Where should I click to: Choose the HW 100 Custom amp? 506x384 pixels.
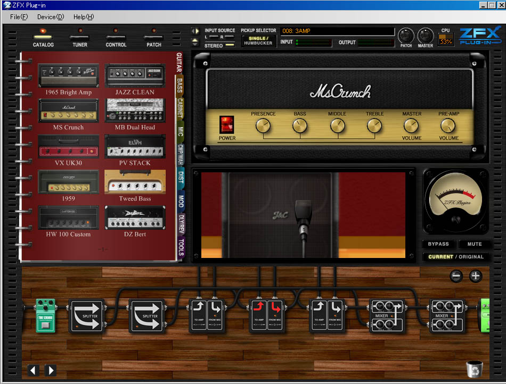click(x=68, y=218)
